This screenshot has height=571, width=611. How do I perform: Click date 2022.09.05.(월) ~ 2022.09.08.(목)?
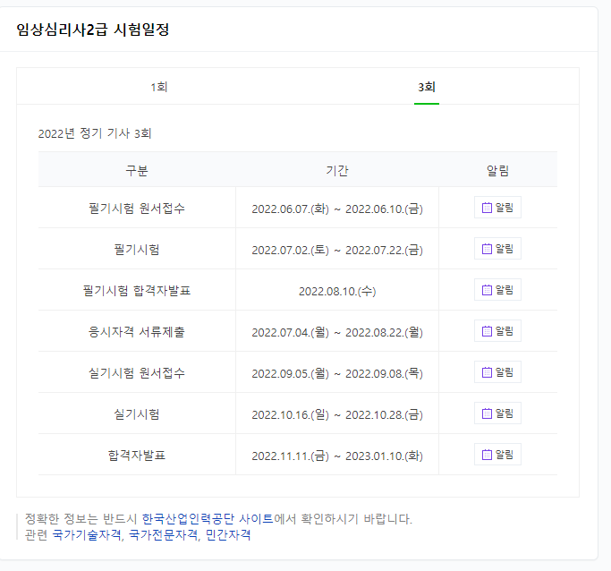[x=337, y=373]
